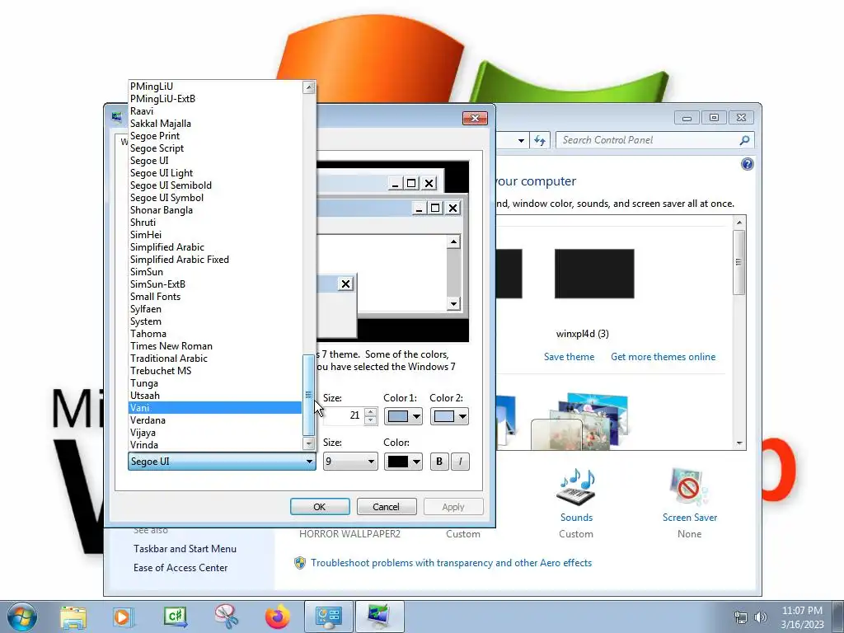Viewport: 844px width, 633px height.
Task: Open the Screen Saver link
Action: [690, 518]
